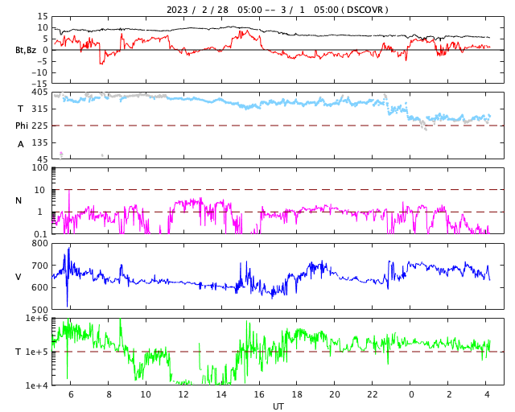Click the Phi axis label

[22, 126]
